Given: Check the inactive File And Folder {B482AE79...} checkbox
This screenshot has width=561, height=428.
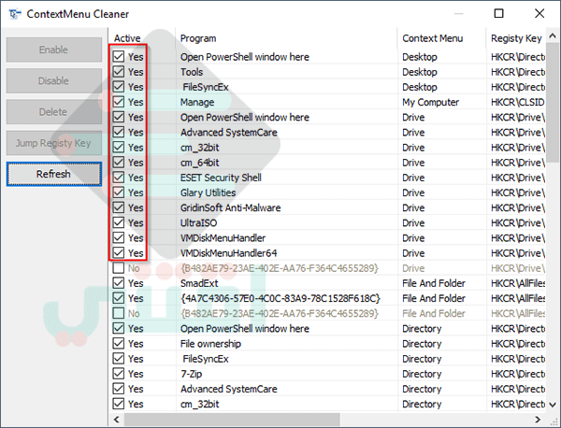Looking at the screenshot, I should (x=119, y=313).
